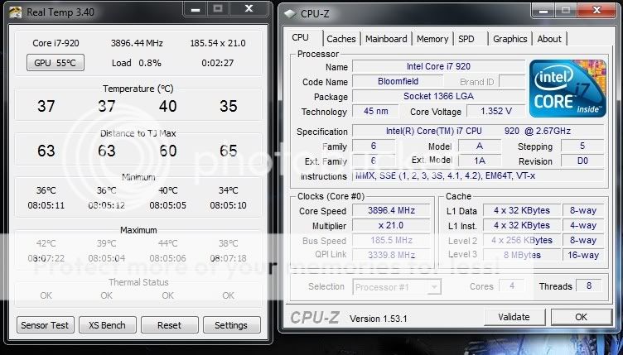The height and width of the screenshot is (355, 623).
Task: Click the Instructions field listing MMX, SSE
Action: pyautogui.click(x=478, y=175)
